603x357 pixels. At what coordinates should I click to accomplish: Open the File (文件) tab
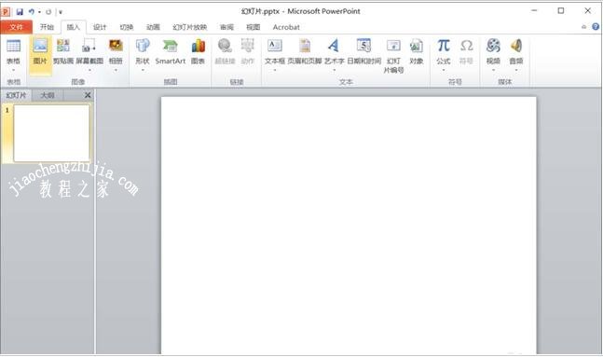coord(16,27)
